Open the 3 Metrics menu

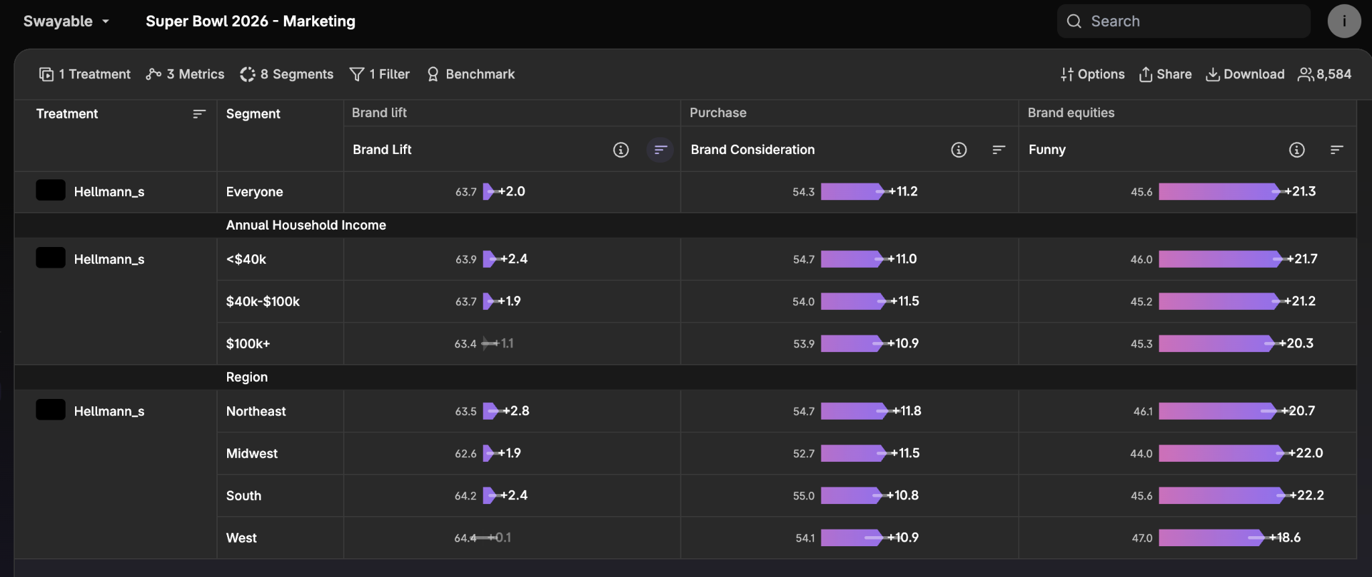(185, 74)
